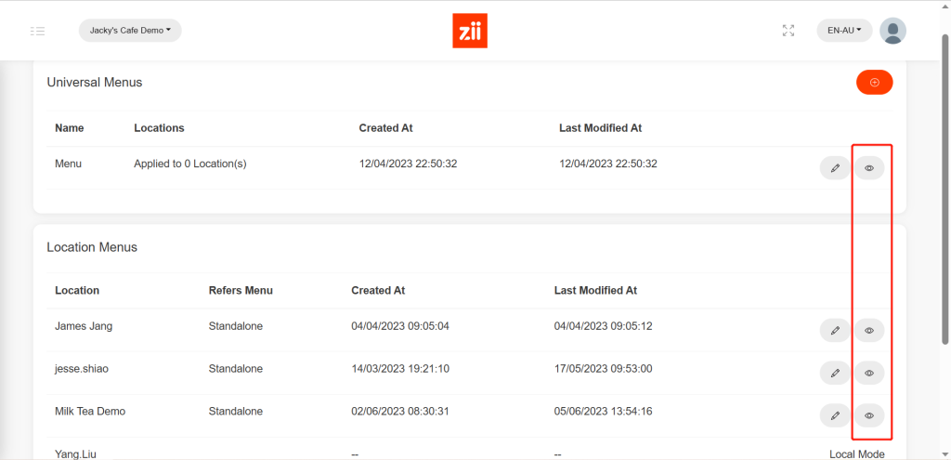
Task: Click the orange add universal menu button
Action: [x=874, y=83]
